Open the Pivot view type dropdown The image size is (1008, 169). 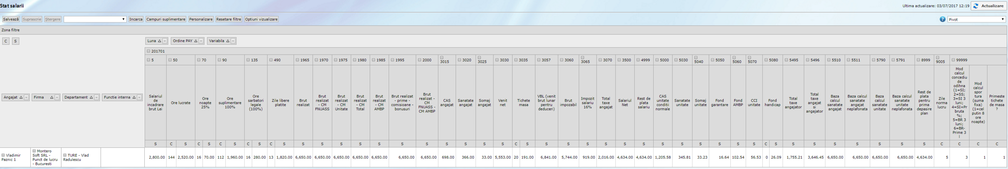pos(976,19)
